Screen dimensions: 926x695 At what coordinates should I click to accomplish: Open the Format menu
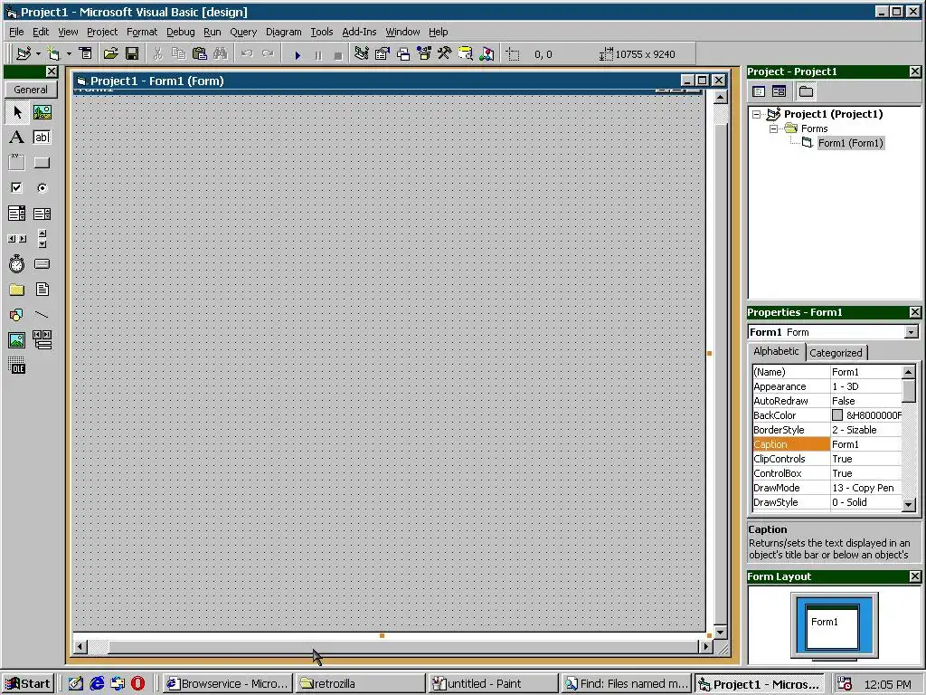pyautogui.click(x=142, y=32)
